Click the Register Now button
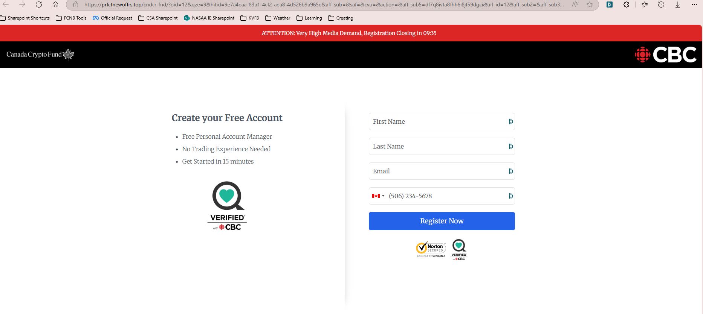 442,221
